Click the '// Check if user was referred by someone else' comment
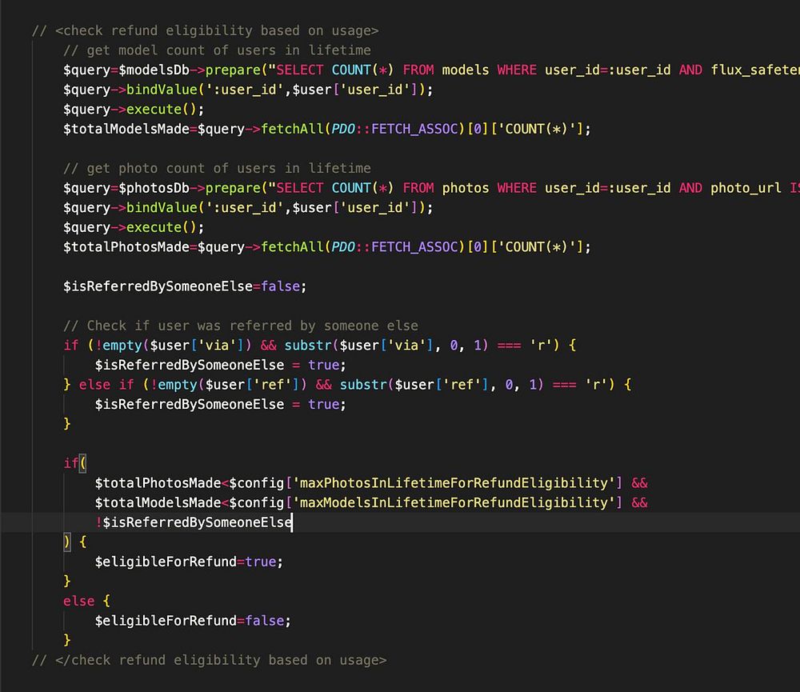 point(240,326)
